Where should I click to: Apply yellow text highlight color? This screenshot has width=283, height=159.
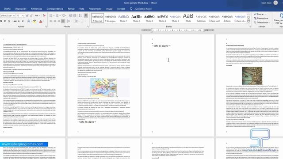(x=34, y=21)
